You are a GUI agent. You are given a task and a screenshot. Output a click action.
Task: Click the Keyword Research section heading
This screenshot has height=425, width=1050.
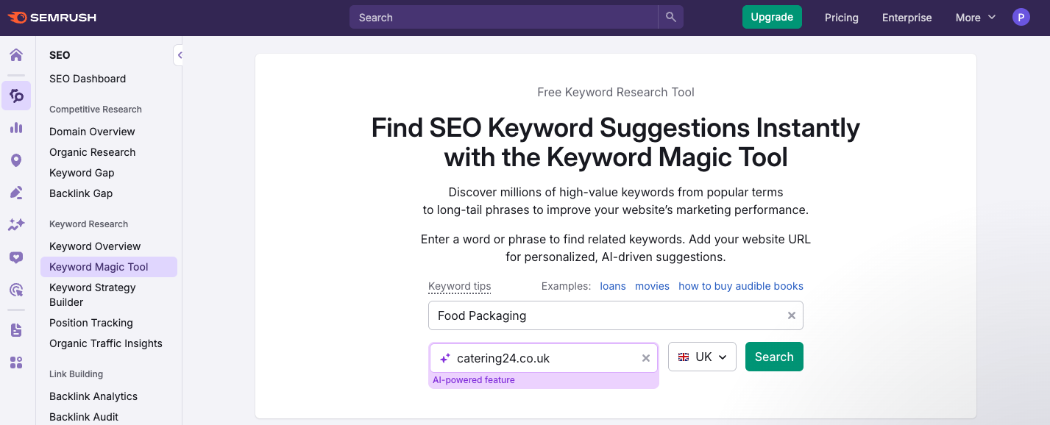pos(88,224)
